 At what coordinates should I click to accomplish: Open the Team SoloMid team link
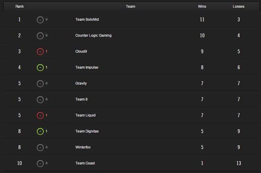click(88, 19)
